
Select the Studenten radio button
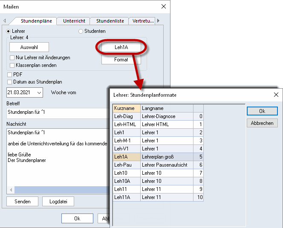(x=81, y=31)
